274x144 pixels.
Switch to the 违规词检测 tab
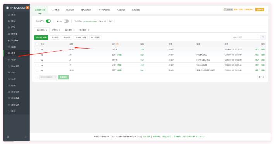tap(86, 10)
